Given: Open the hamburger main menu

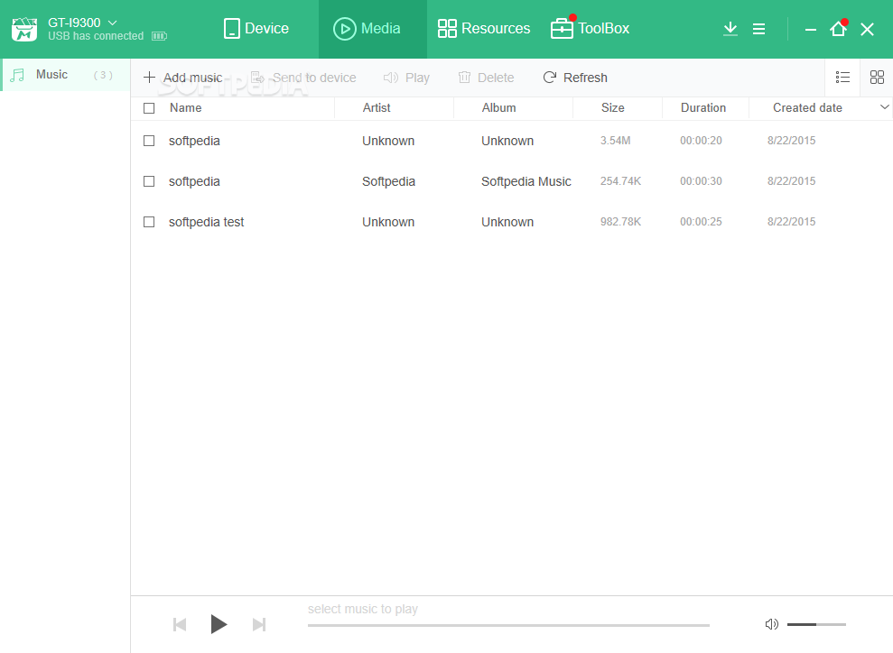Looking at the screenshot, I should click(758, 29).
